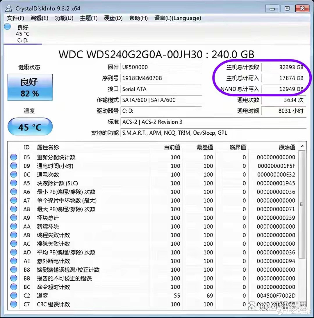Image resolution: width=314 pixels, height=318 pixels.
Task: Open the 主题(T) menu
Action: pyautogui.click(x=89, y=18)
